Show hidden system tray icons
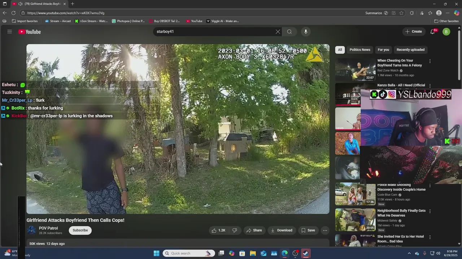Screen dimensions: 462x259 point(409,253)
